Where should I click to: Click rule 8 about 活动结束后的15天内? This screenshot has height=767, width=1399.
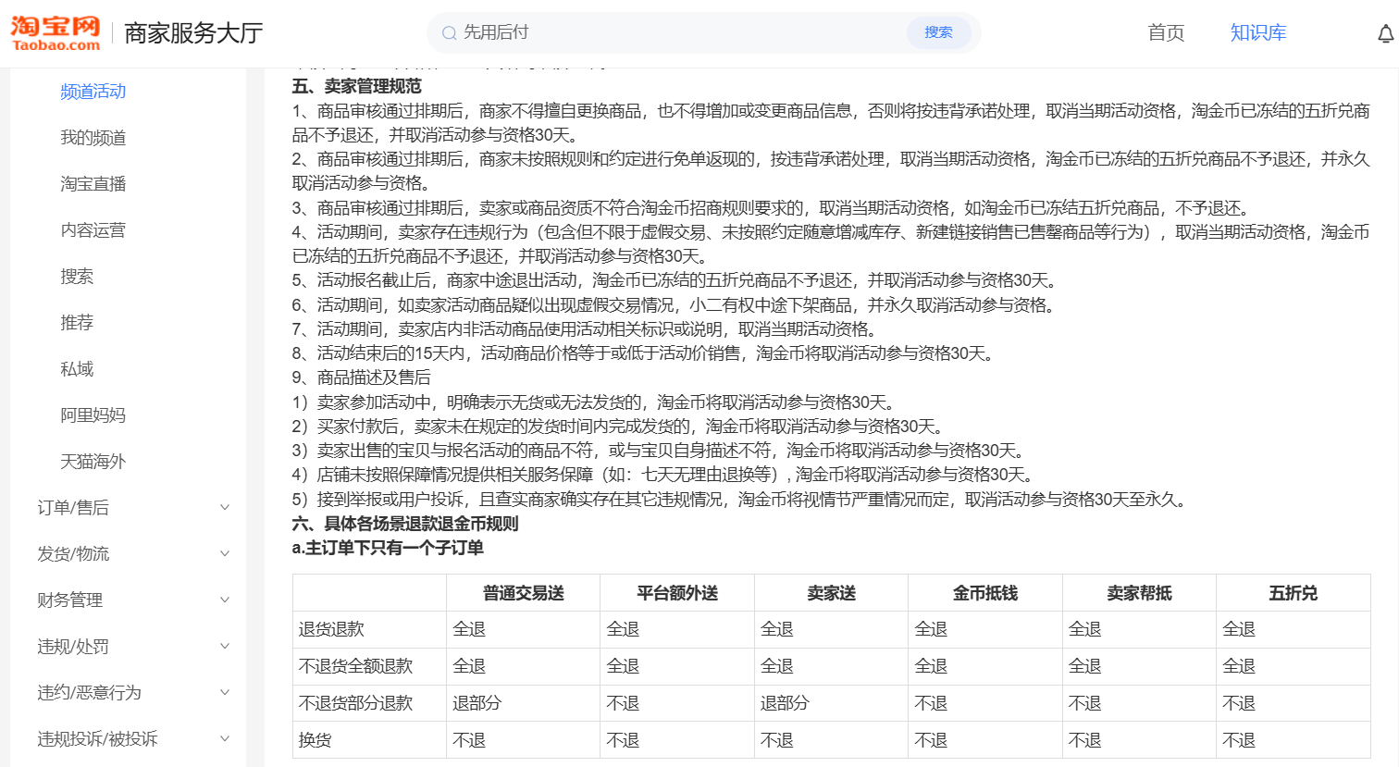point(644,353)
